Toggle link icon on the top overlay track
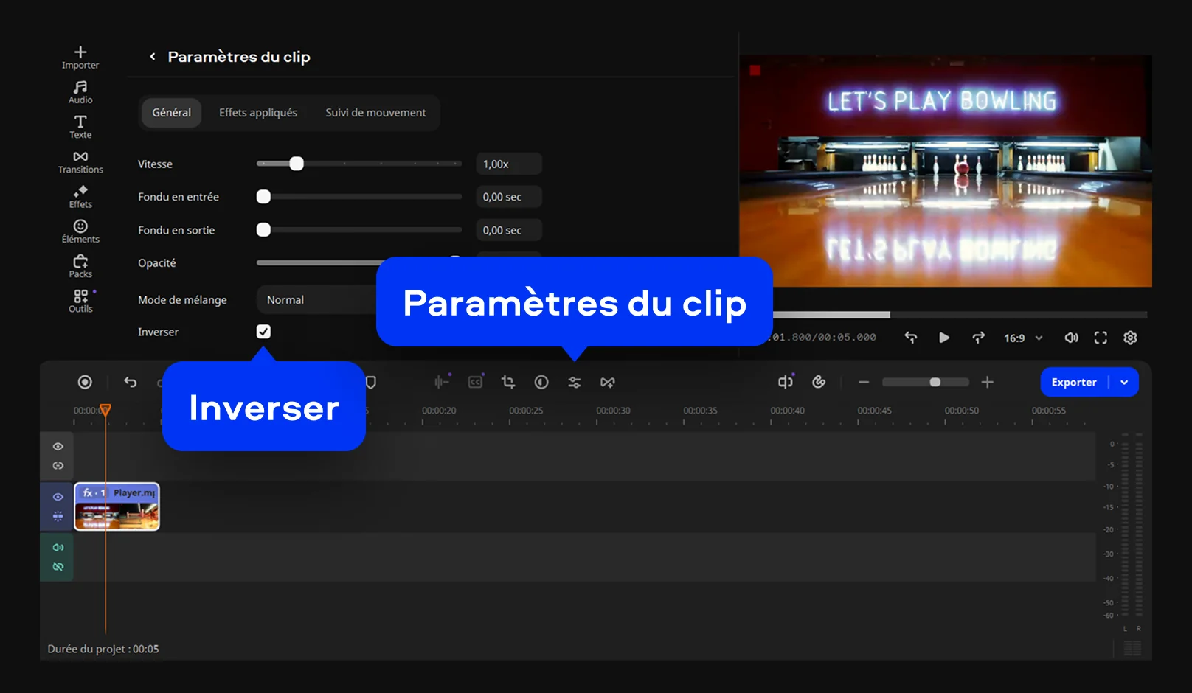 (x=58, y=466)
